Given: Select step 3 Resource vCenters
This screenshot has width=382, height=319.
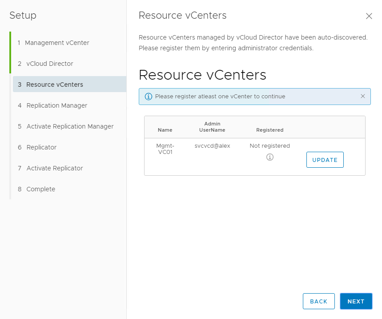Looking at the screenshot, I should (54, 85).
